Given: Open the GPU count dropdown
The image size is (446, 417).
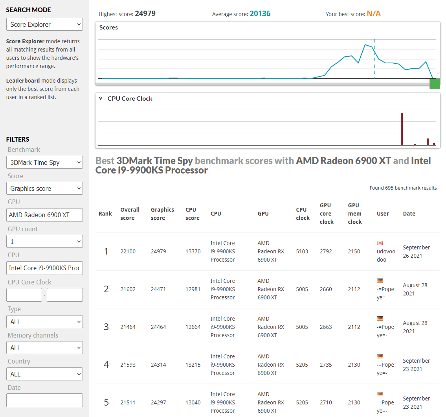Looking at the screenshot, I should [x=44, y=242].
